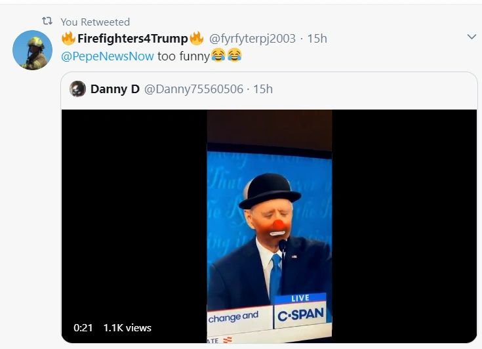The width and height of the screenshot is (482, 349).
Task: Click the 1.1K views counter
Action: pos(127,327)
